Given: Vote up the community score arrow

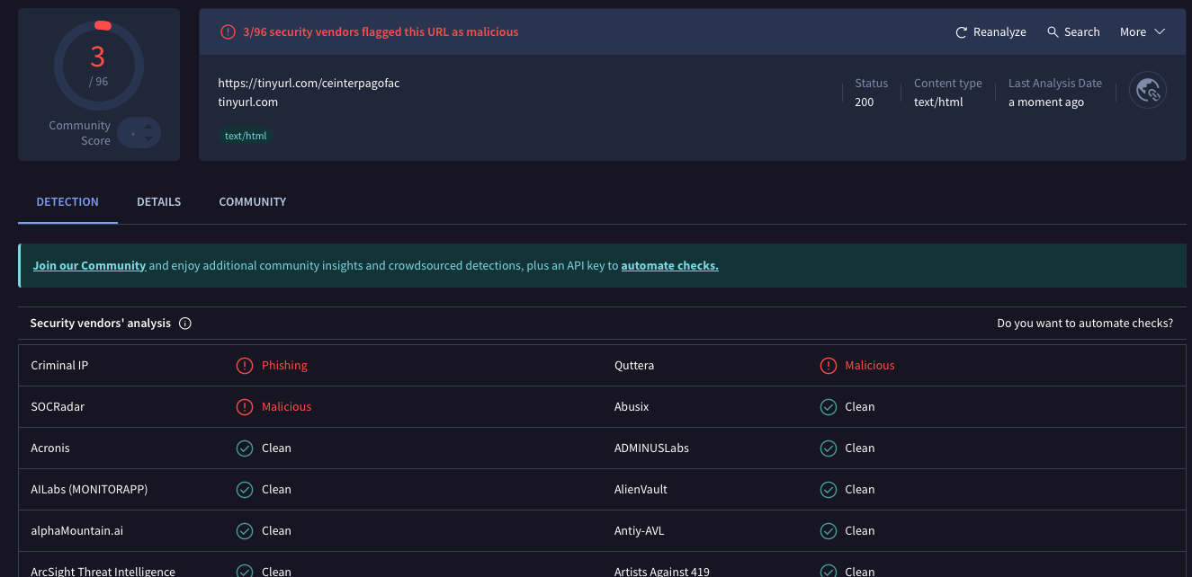Looking at the screenshot, I should 148,126.
